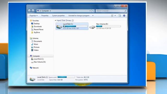
Task: Open address bar history dropdown arrow
Action: 90,11
